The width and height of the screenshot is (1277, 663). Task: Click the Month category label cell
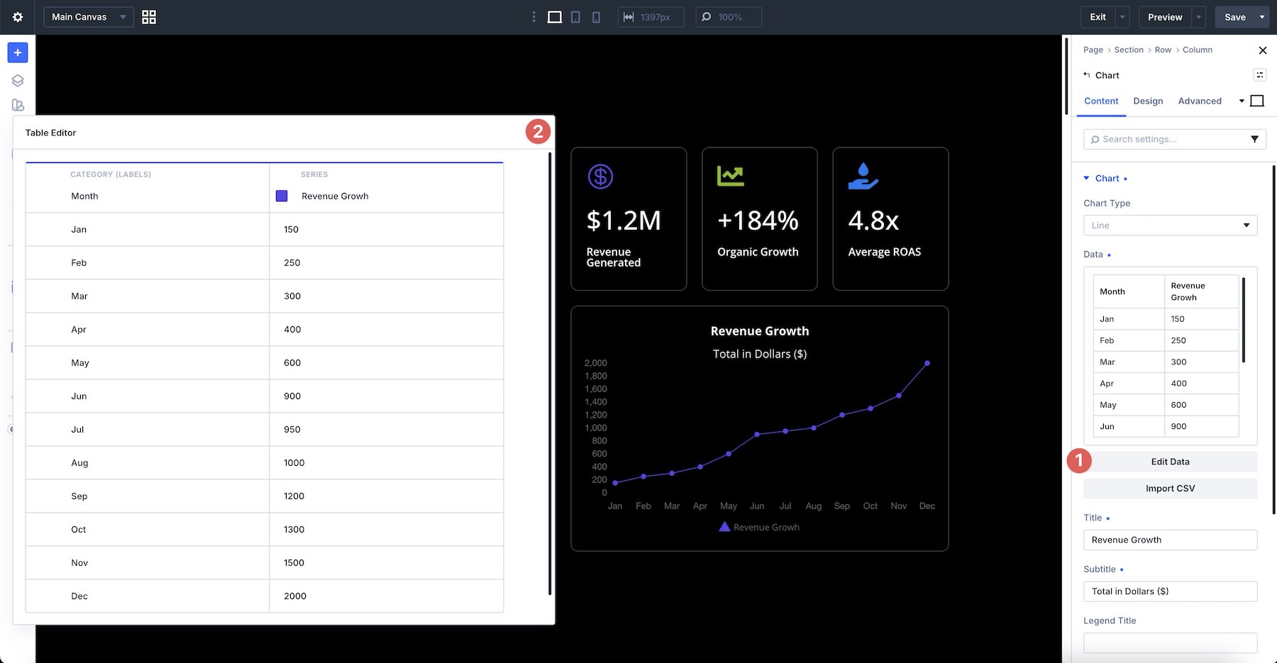pos(148,196)
